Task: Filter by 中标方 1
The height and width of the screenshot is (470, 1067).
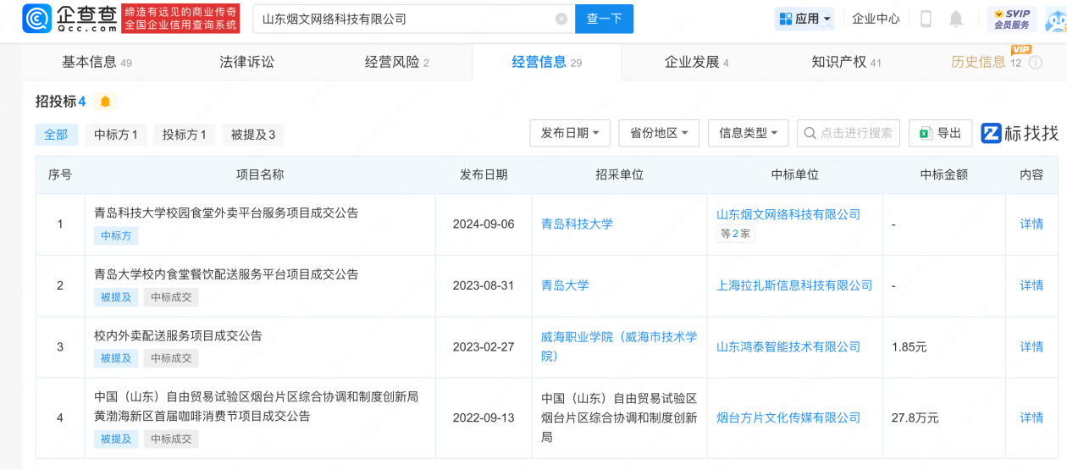Action: [x=116, y=135]
